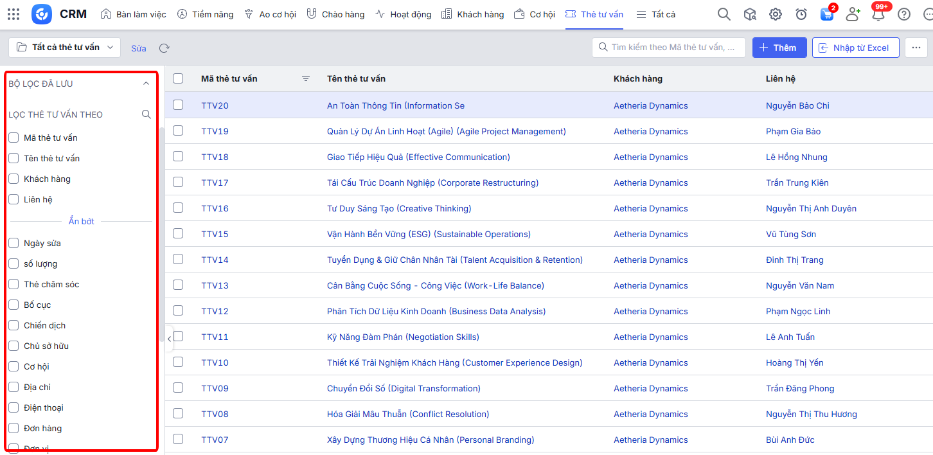Open the shopping cart icon with badge

(x=827, y=14)
